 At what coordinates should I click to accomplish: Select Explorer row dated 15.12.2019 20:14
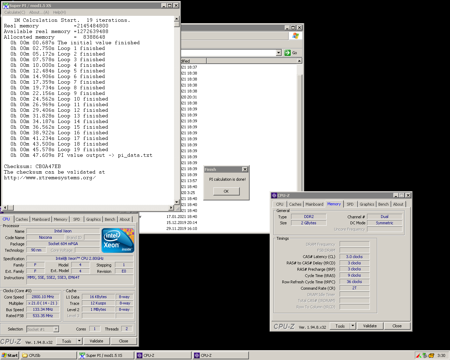(x=182, y=223)
